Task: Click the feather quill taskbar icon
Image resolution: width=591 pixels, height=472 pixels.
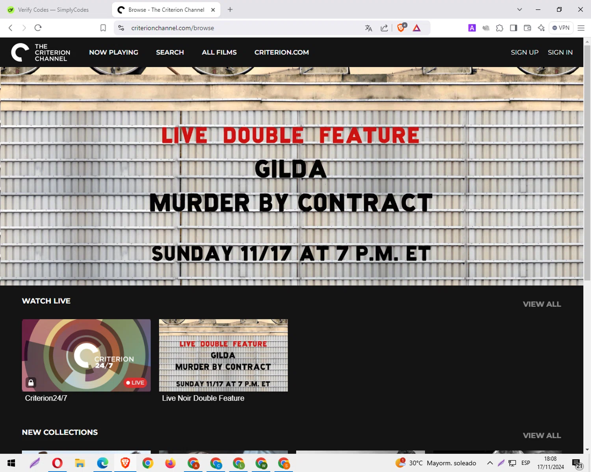Action: point(35,463)
